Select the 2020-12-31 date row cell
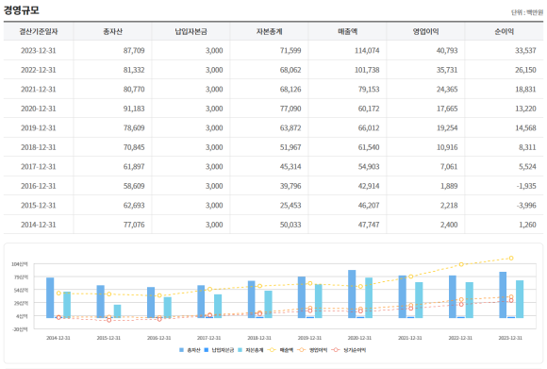This screenshot has height=369, width=547. (x=39, y=109)
